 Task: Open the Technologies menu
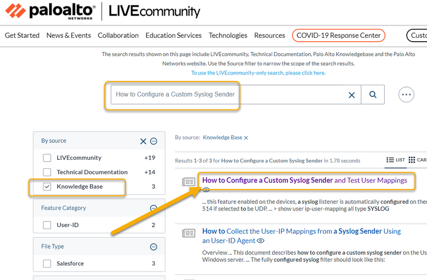[228, 36]
